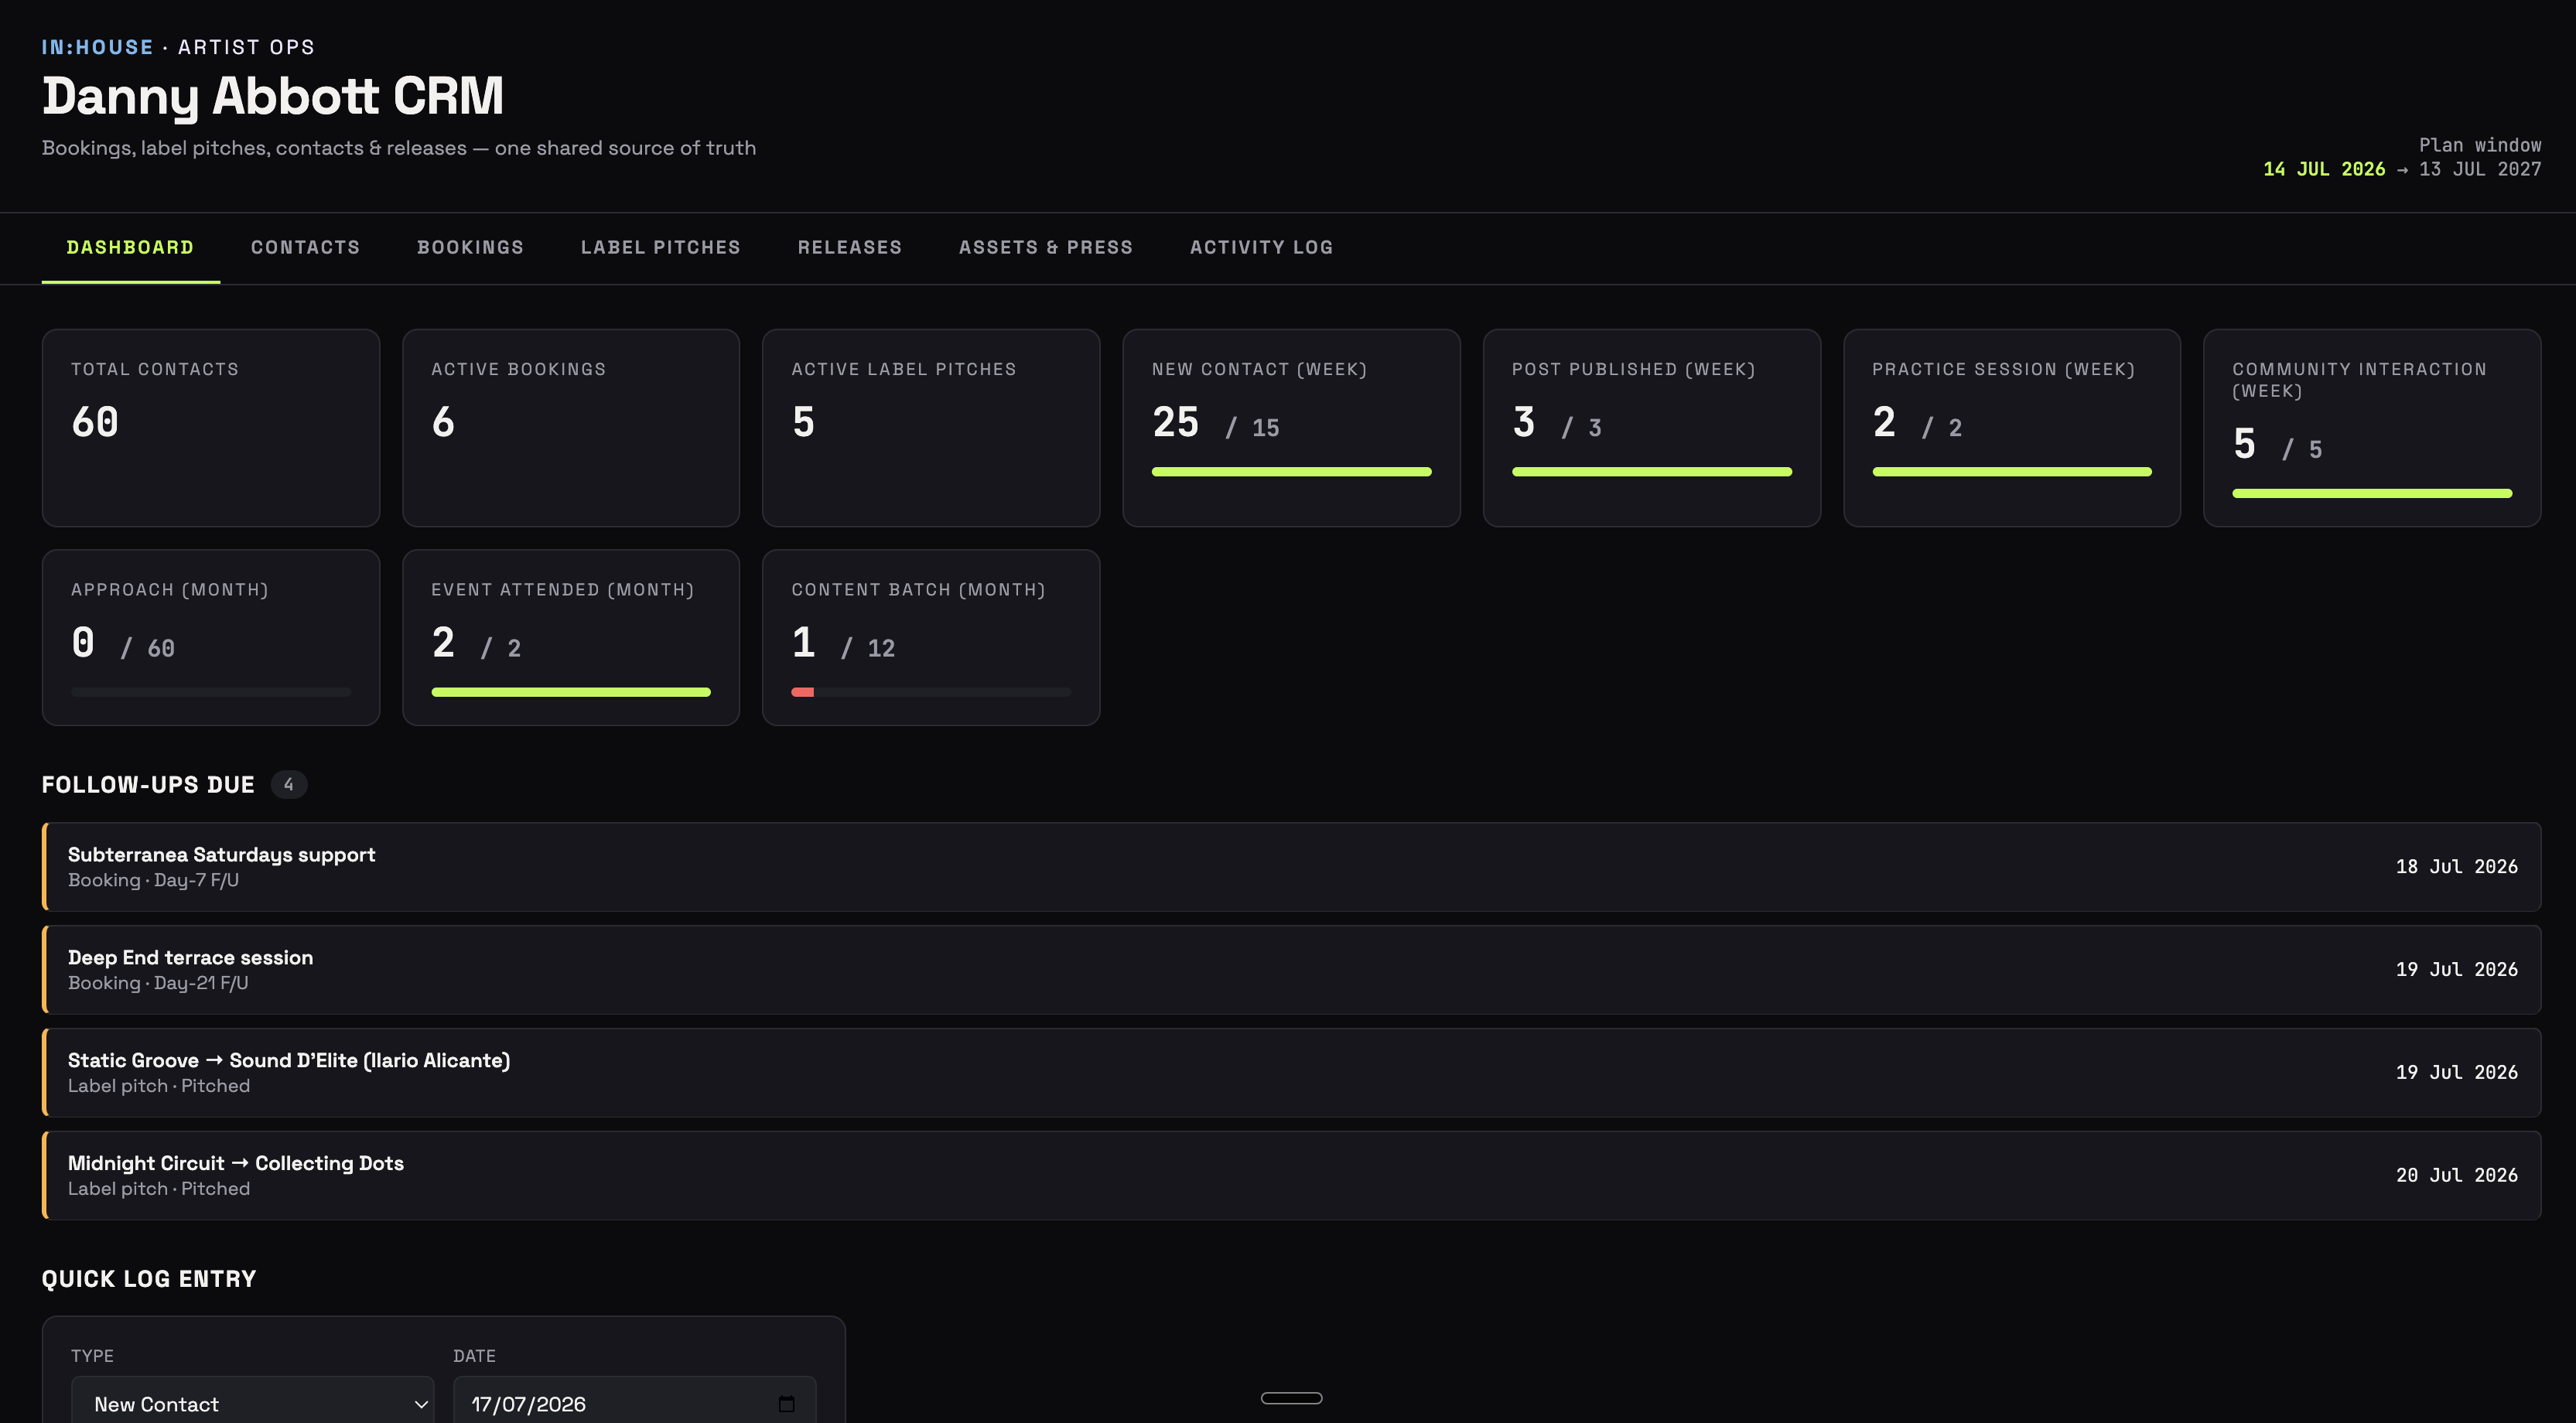Expand the Type dropdown showing New Contact
Viewport: 2576px width, 1423px height.
pyautogui.click(x=253, y=1401)
